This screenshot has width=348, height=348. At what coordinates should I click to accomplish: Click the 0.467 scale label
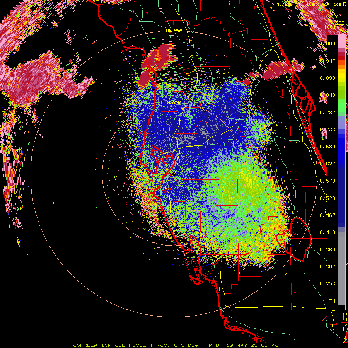click(x=328, y=215)
